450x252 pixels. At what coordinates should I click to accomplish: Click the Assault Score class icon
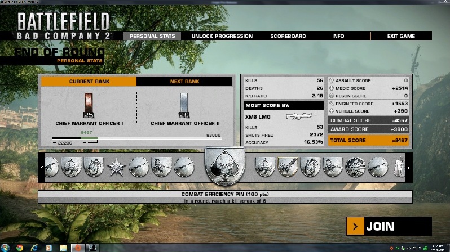(x=332, y=80)
